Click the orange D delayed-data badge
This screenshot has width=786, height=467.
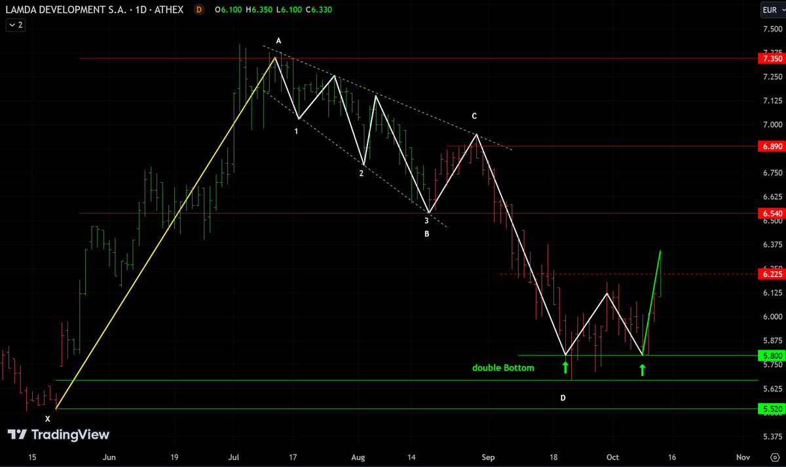point(200,10)
